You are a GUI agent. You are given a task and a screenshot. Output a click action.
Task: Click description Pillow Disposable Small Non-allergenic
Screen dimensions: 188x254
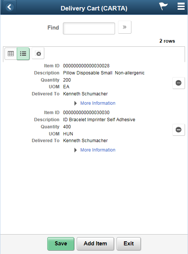104,73
